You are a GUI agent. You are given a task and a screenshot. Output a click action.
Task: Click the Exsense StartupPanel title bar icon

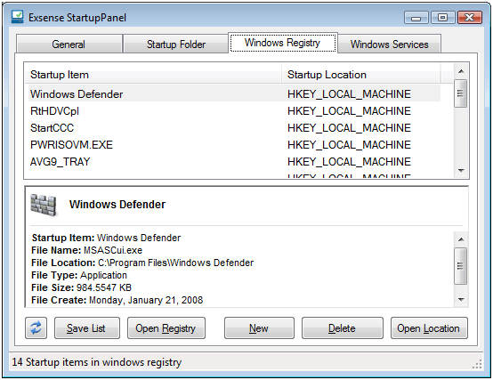click(17, 17)
